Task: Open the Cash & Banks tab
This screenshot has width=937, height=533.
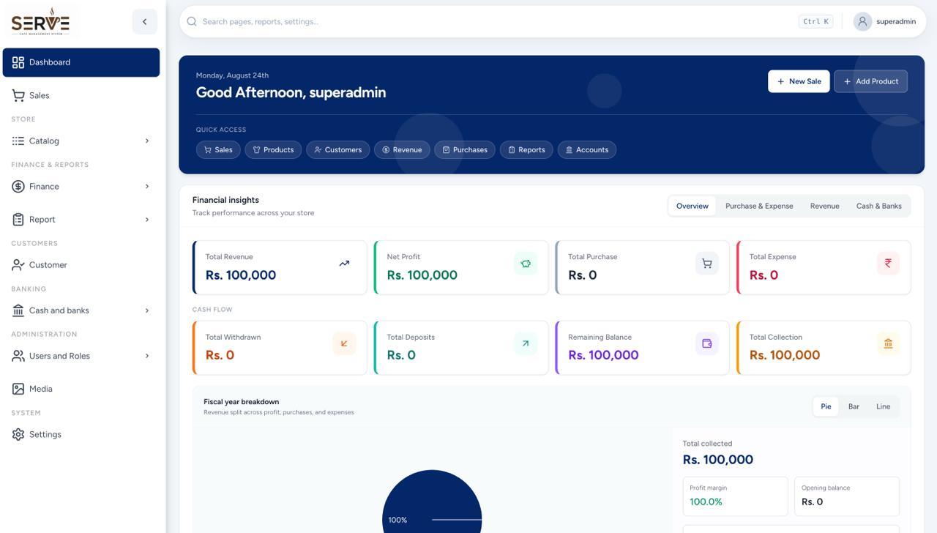Action: click(x=879, y=206)
